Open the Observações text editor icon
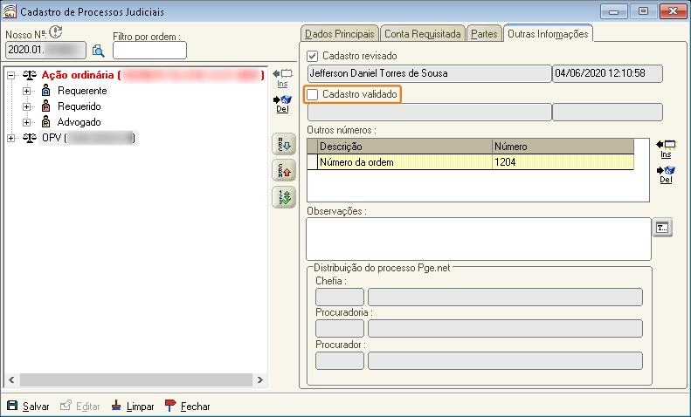Image resolution: width=691 pixels, height=417 pixels. (x=662, y=228)
